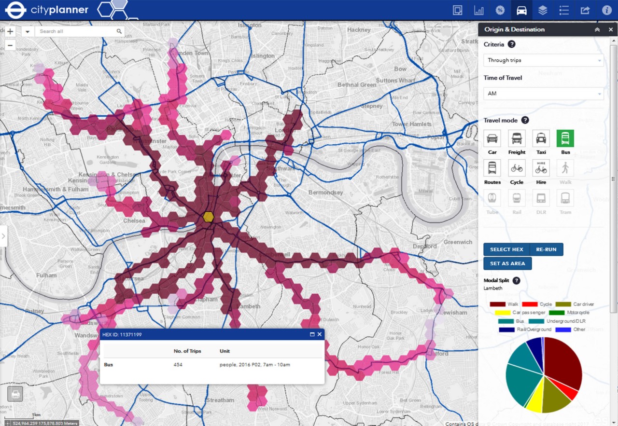Click the olive Car driver legend swatch
Image resolution: width=618 pixels, height=426 pixels.
[x=563, y=304]
